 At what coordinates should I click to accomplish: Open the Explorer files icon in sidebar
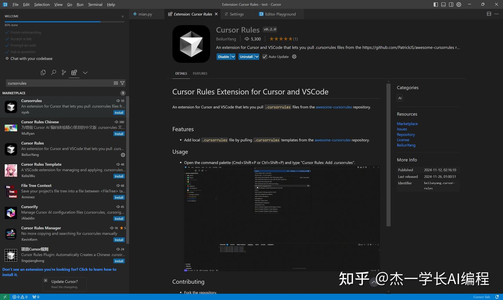pyautogui.click(x=43, y=73)
